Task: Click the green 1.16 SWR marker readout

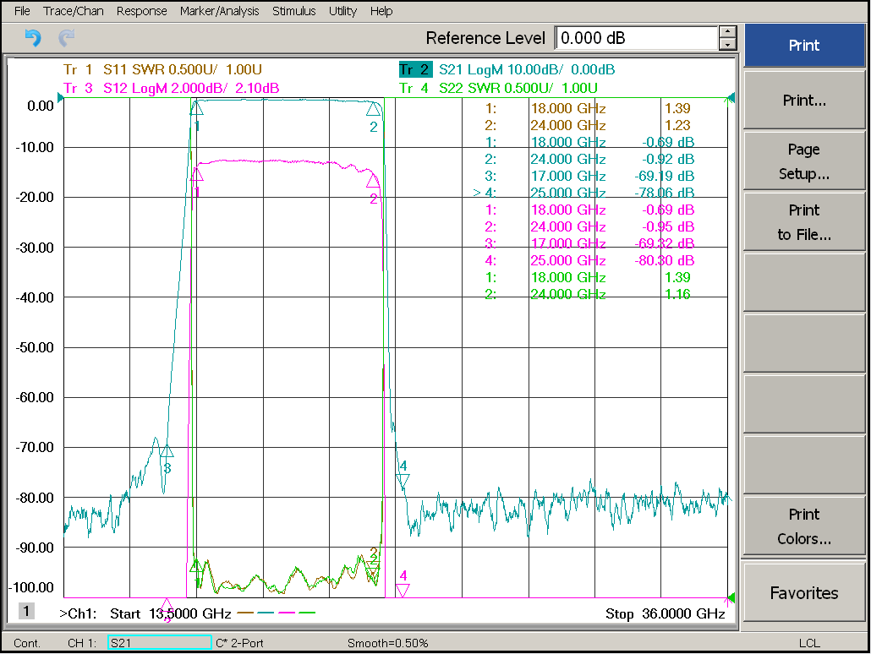Action: (677, 294)
